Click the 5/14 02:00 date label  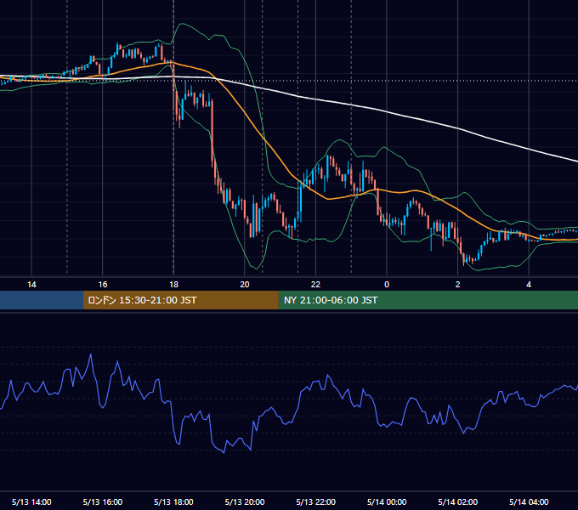click(x=458, y=501)
